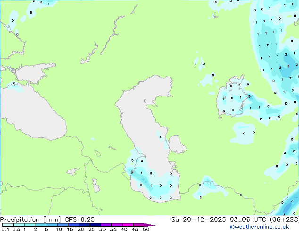Click the 'Precipitation [mm]' title text
This screenshot has height=231, width=299.
[31, 220]
